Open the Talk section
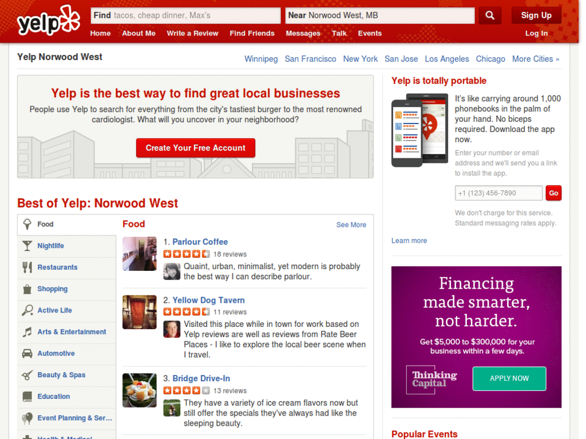 339,33
